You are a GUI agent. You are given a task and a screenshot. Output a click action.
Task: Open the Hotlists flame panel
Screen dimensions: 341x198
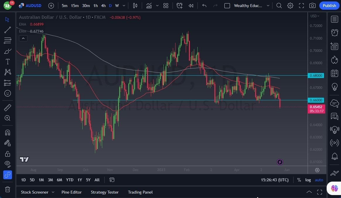coord(335,60)
